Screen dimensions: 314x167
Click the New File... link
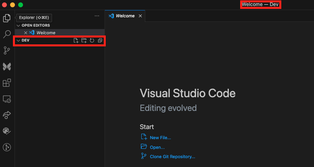tap(160, 138)
